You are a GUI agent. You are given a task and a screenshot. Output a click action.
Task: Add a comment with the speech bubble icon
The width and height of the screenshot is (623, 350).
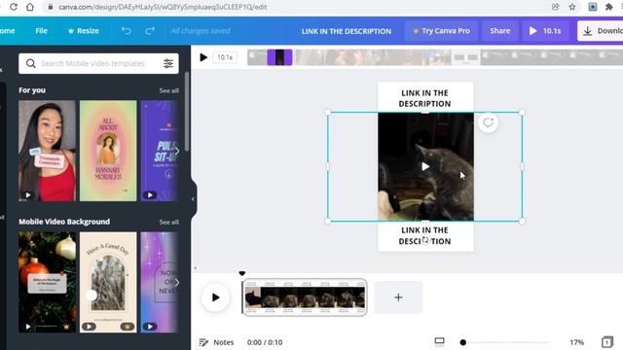click(x=488, y=122)
